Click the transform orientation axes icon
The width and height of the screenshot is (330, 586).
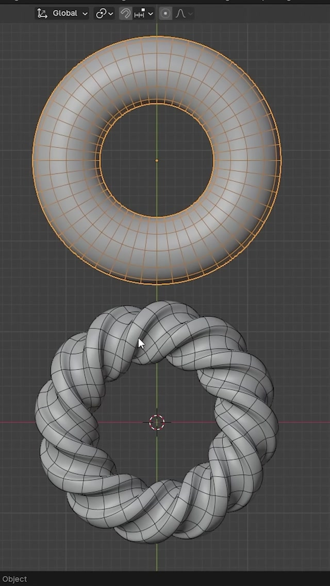(42, 13)
